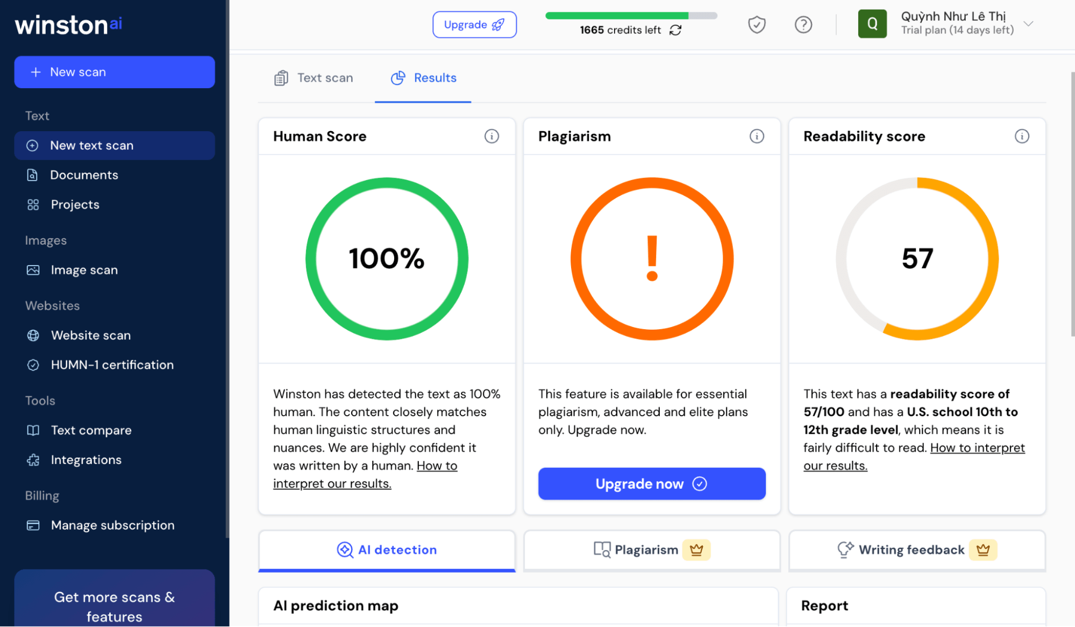Click the refresh credits icon

tap(675, 30)
